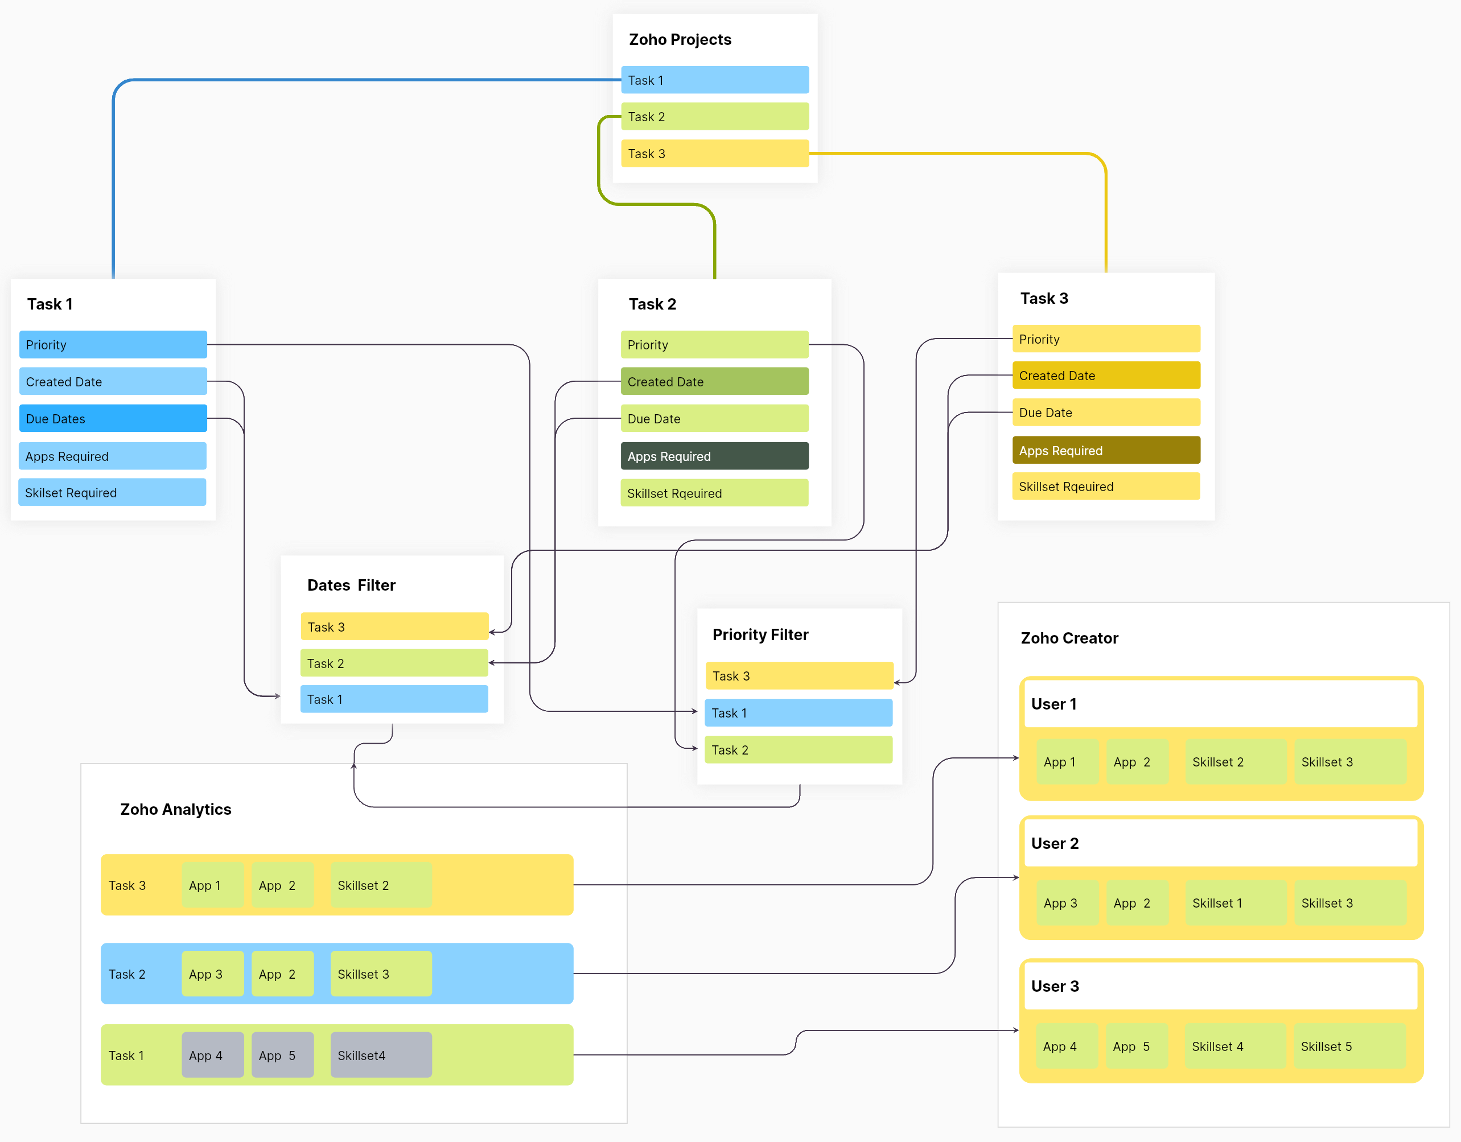This screenshot has height=1142, width=1461.
Task: Select Skillset 2 chip in Analytics Task 3 row
Action: pos(380,885)
